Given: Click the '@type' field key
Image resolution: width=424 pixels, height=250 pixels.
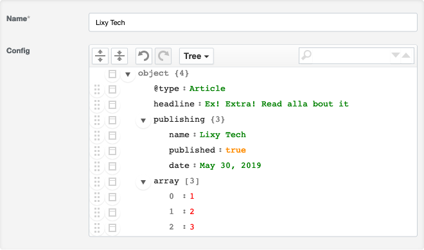Looking at the screenshot, I should pos(166,88).
